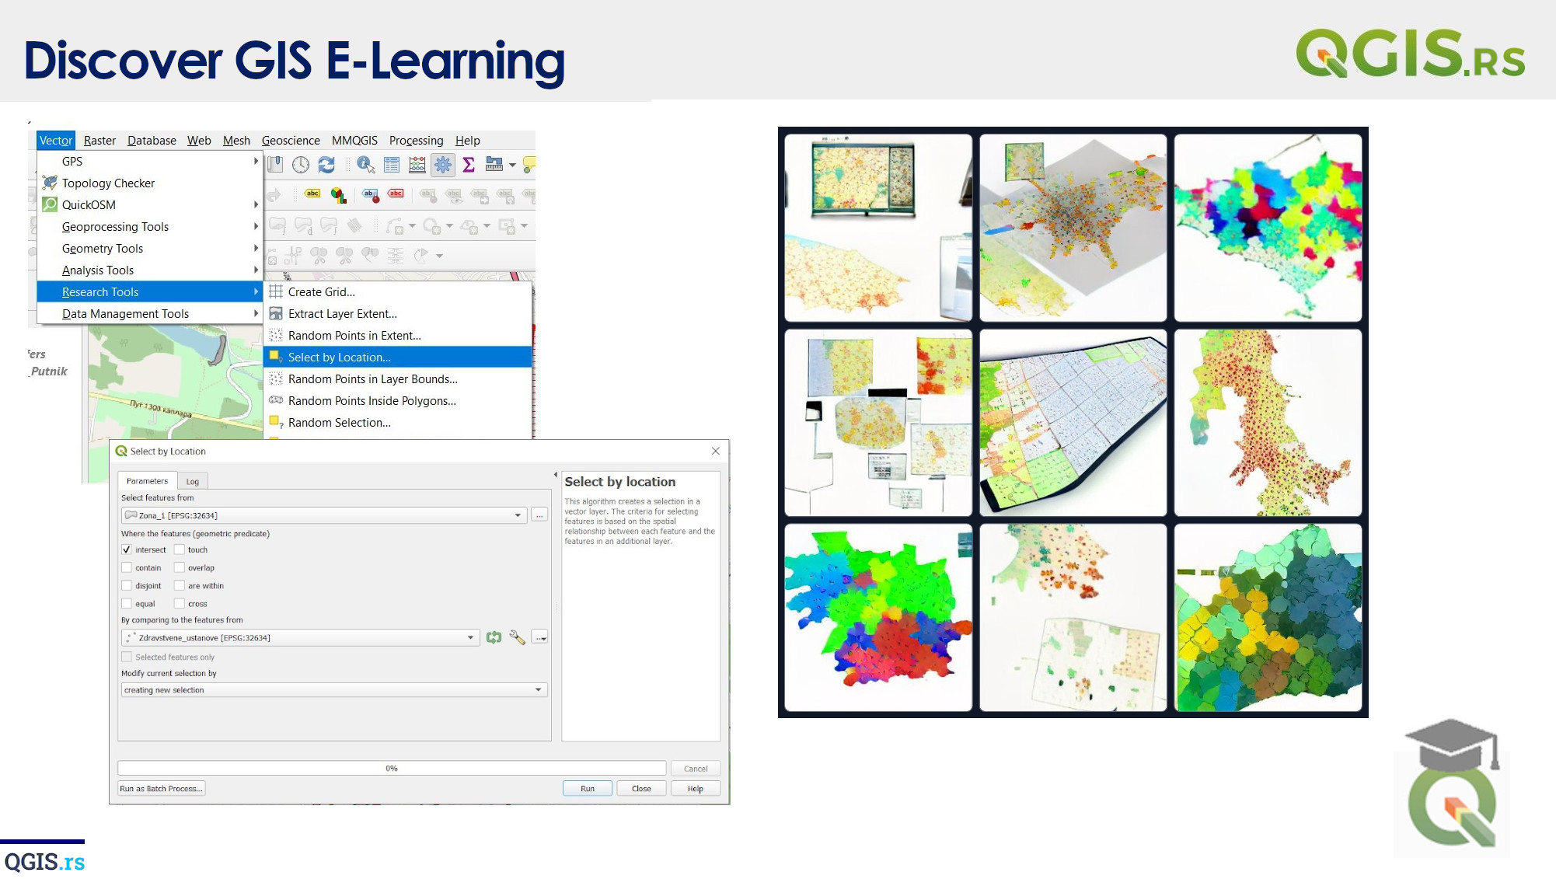
Task: Check the 'are within' predicate checkbox
Action: (180, 585)
